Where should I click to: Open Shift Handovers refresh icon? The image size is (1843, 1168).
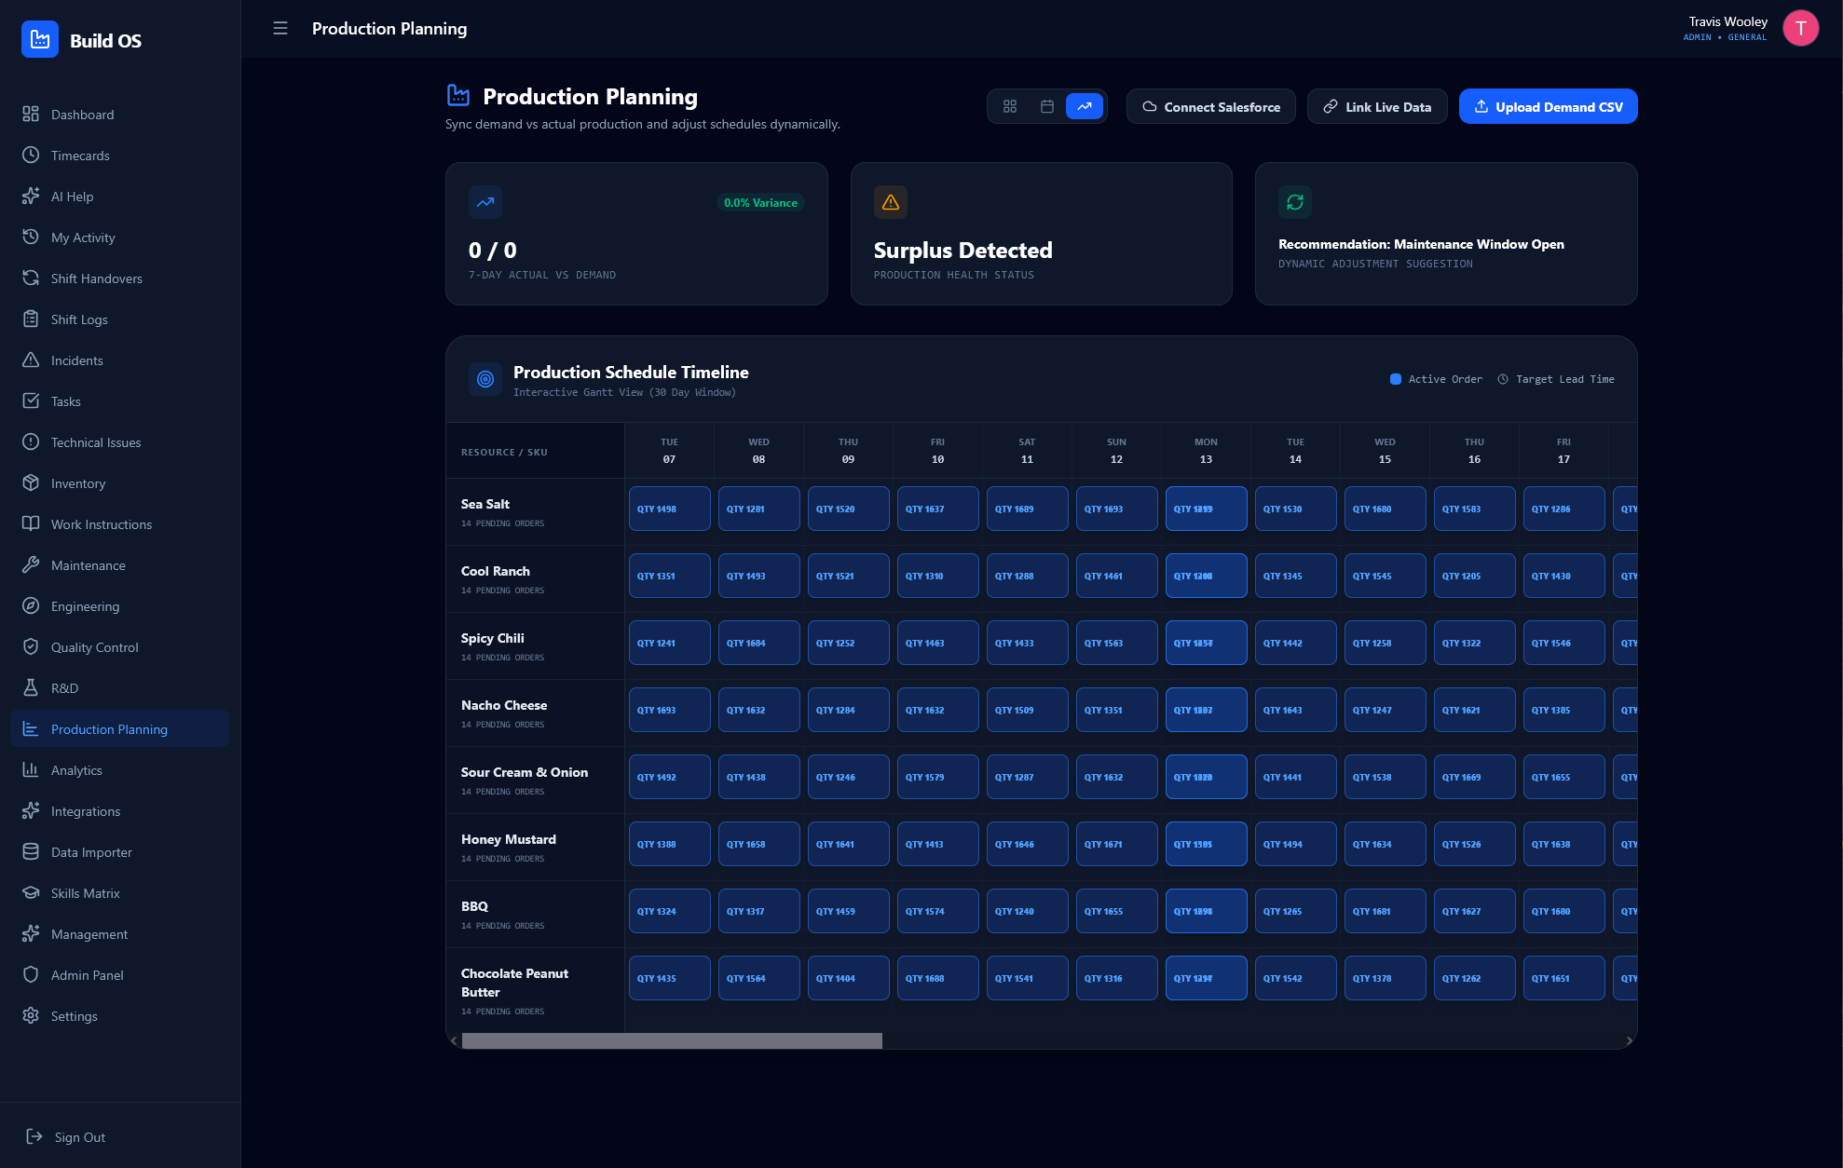pyautogui.click(x=31, y=278)
